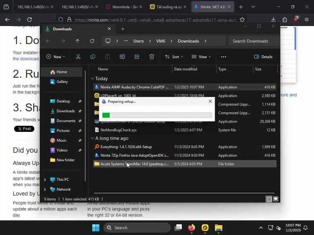Click the Windows Start button
This screenshot has height=235, width=314.
click(x=96, y=228)
